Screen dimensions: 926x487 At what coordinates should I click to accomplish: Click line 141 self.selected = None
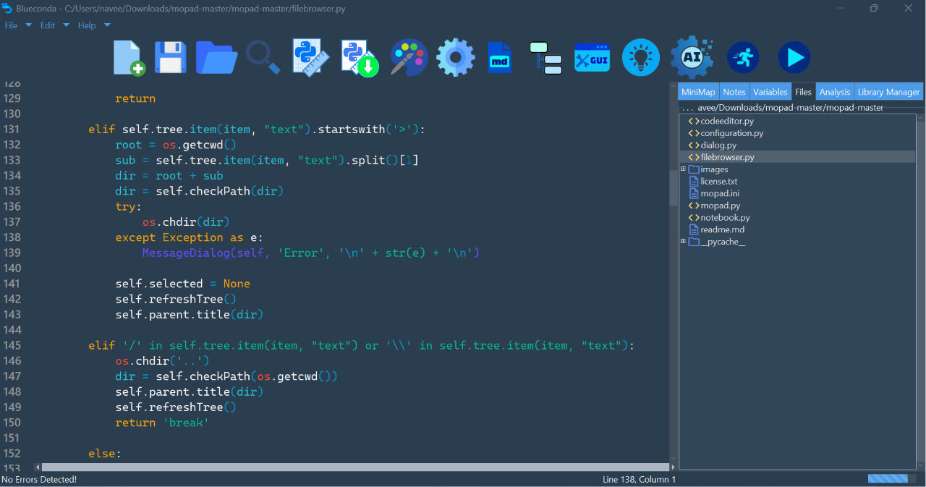point(182,284)
